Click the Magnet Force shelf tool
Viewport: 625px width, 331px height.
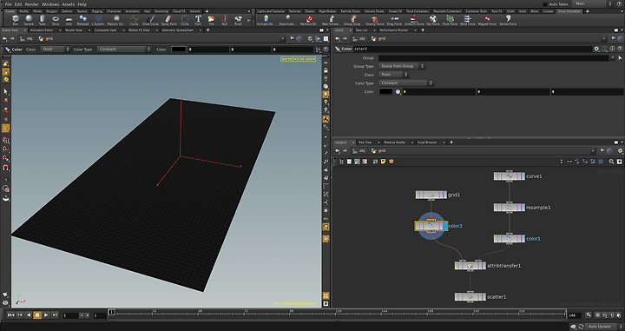[x=487, y=20]
